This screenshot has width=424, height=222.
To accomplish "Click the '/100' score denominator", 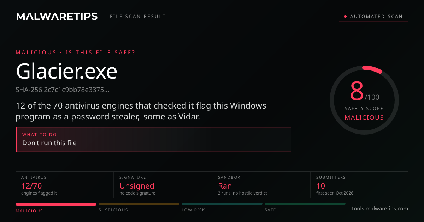I will click(x=372, y=97).
